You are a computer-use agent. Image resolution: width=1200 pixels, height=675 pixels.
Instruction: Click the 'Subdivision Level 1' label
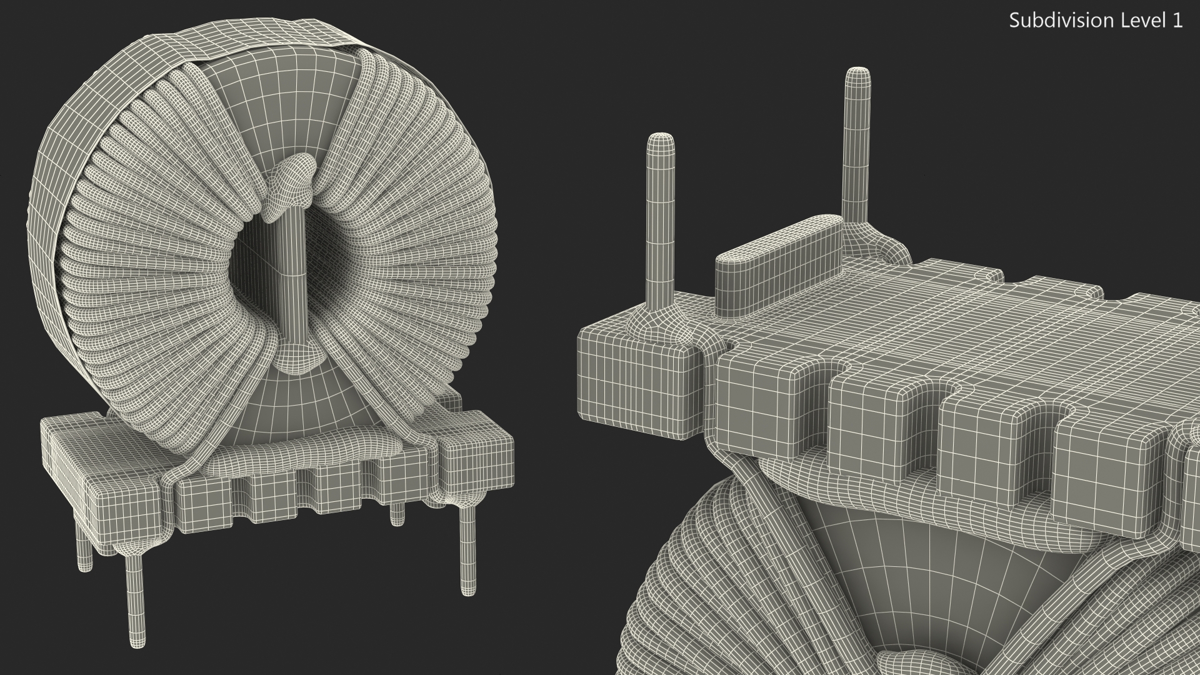(1096, 21)
